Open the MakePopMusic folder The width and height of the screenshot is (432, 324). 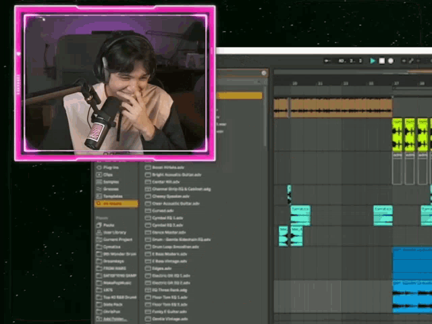114,283
